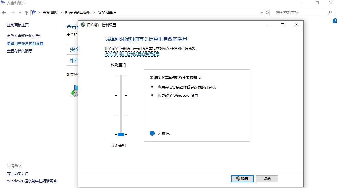337x188 pixels.
Task: Click 不推荐。 text
Action: (x=164, y=133)
